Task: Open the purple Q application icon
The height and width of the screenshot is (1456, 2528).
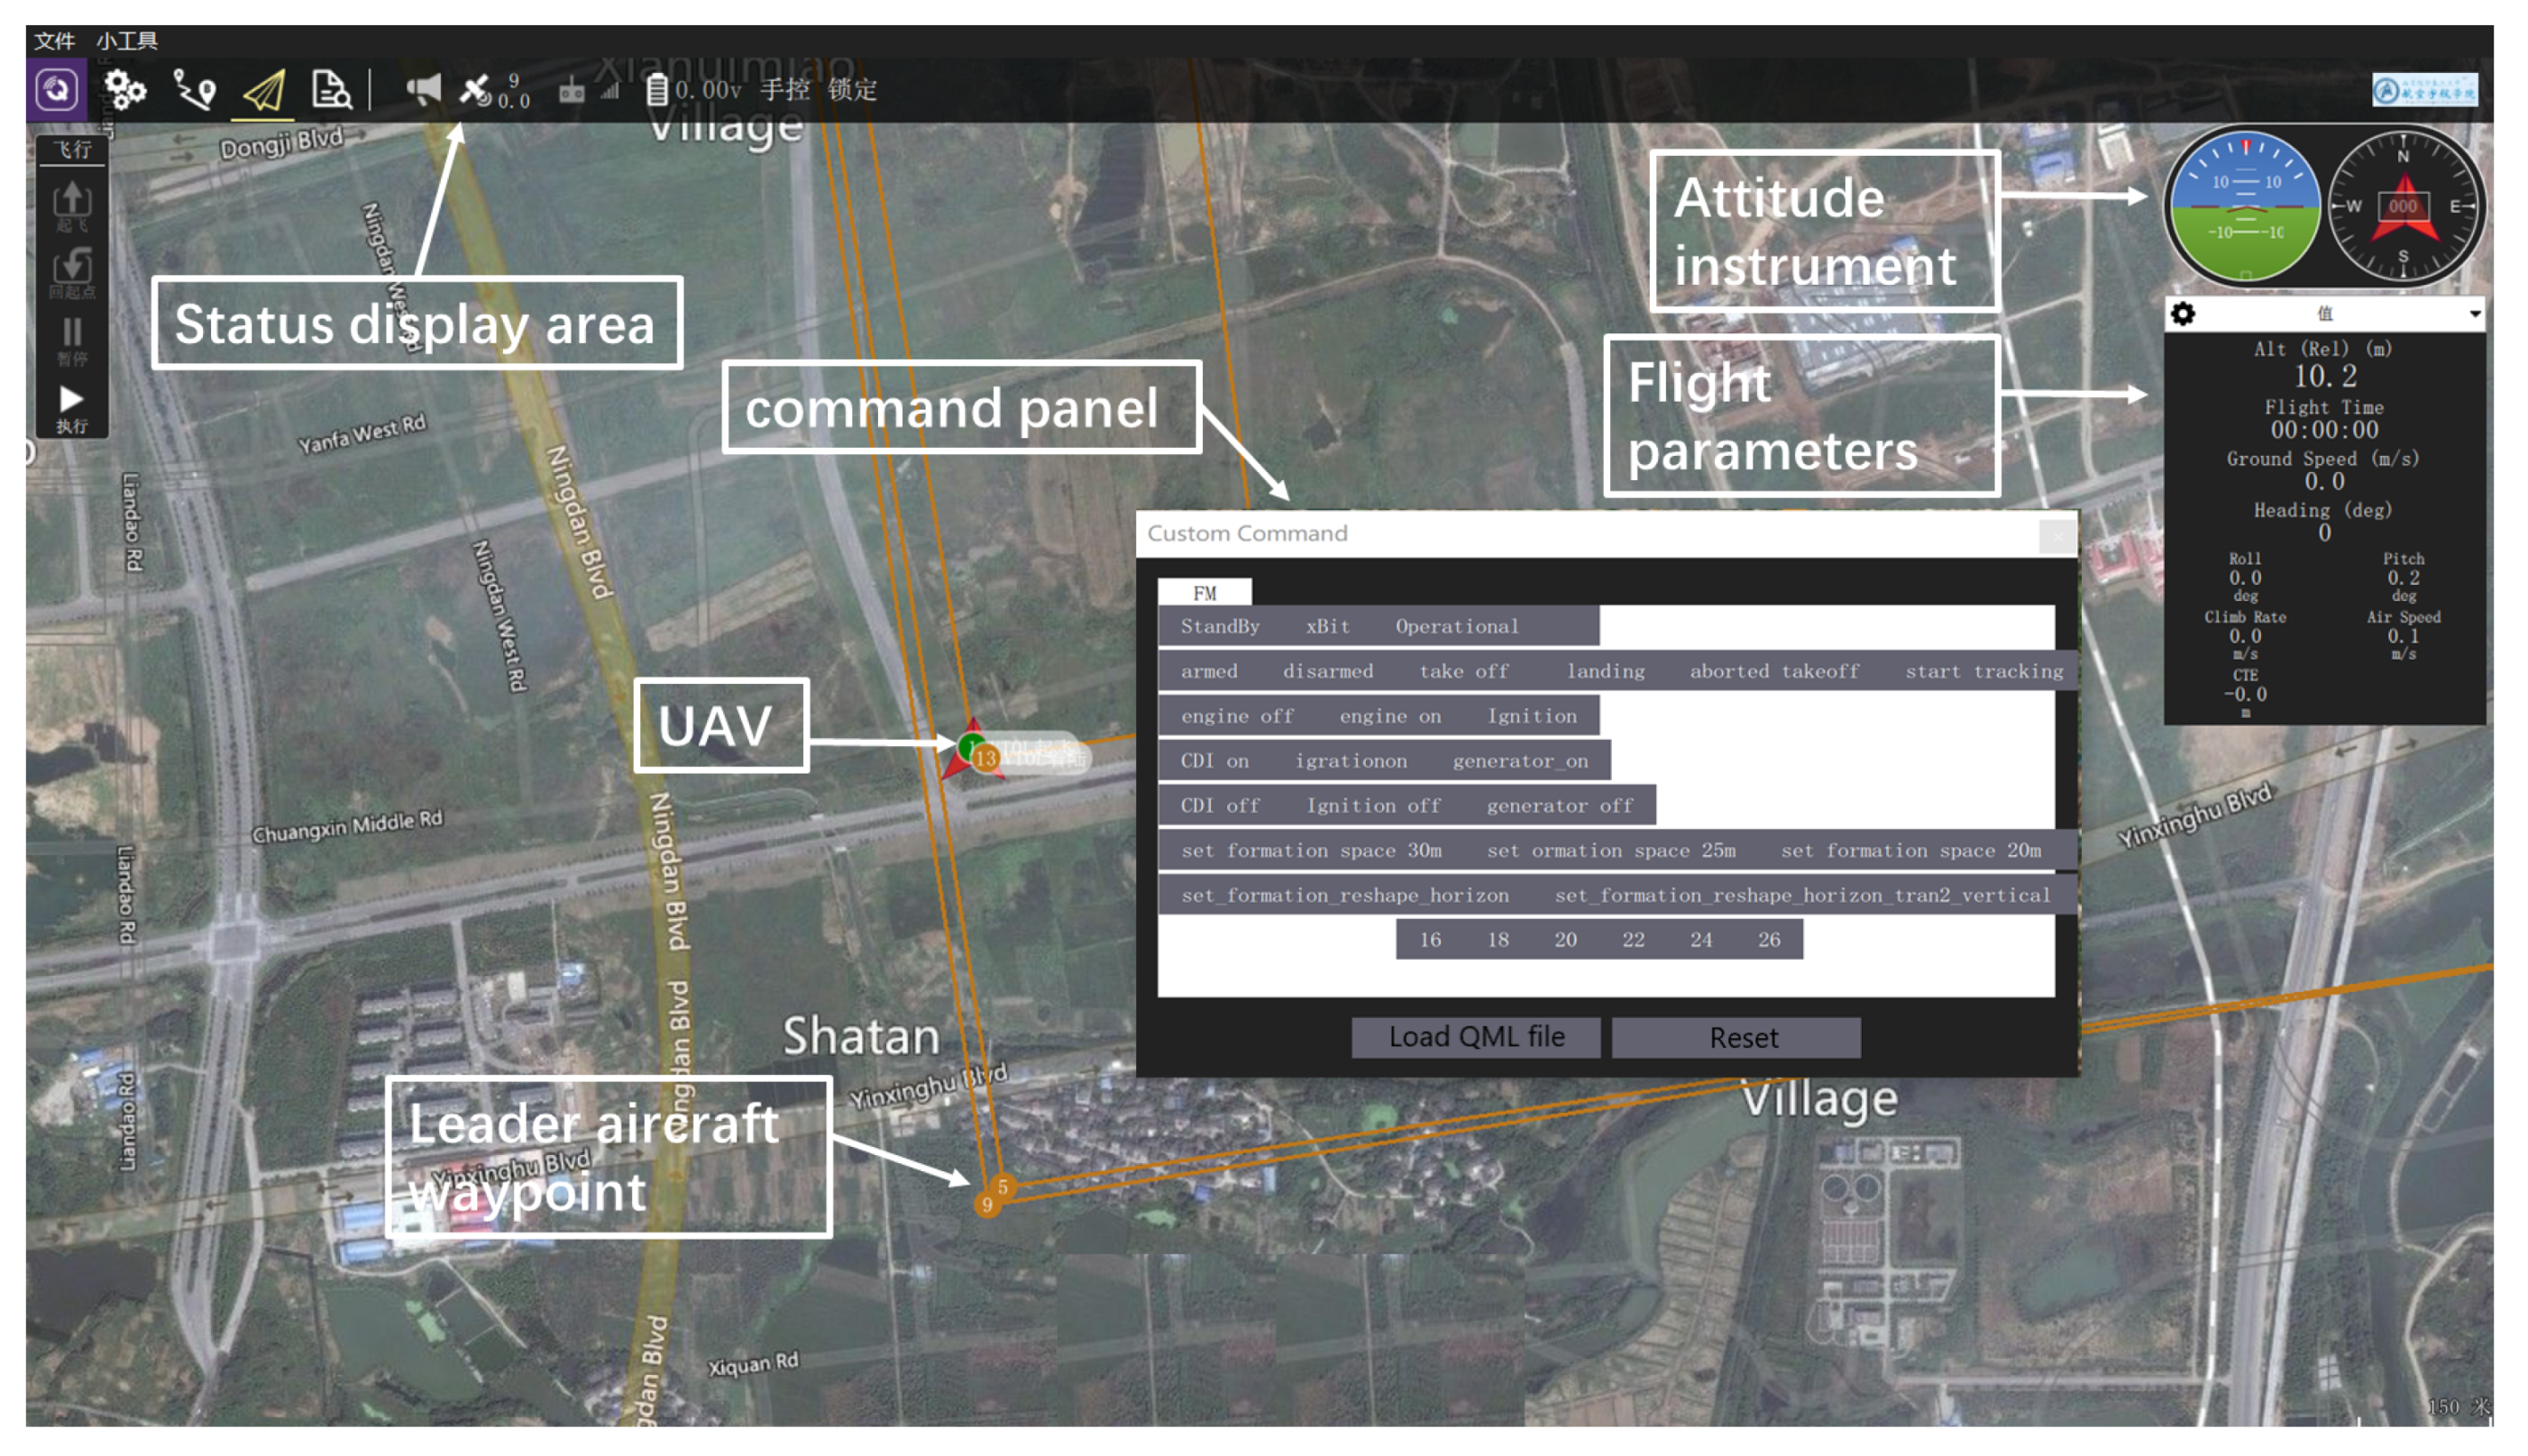Action: [56, 90]
